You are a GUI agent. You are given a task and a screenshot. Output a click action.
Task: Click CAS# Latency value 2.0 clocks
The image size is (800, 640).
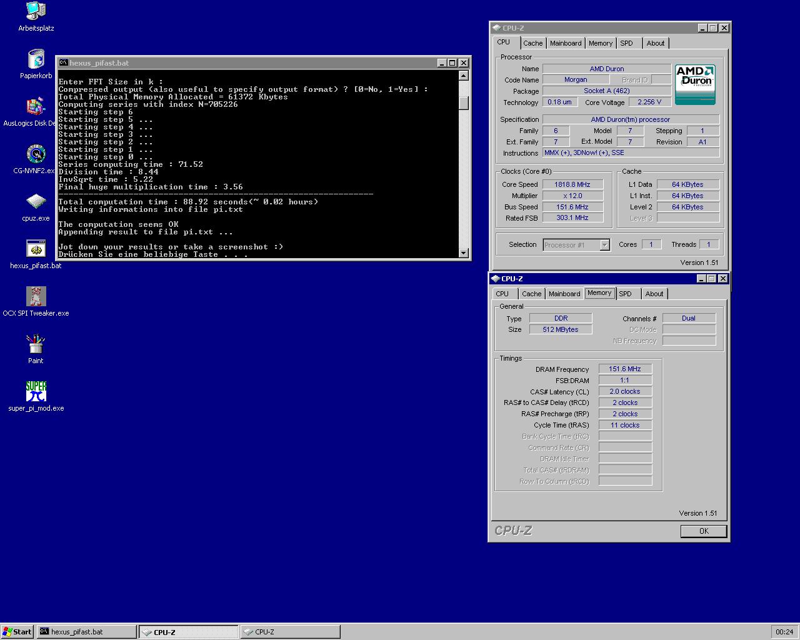(x=625, y=391)
